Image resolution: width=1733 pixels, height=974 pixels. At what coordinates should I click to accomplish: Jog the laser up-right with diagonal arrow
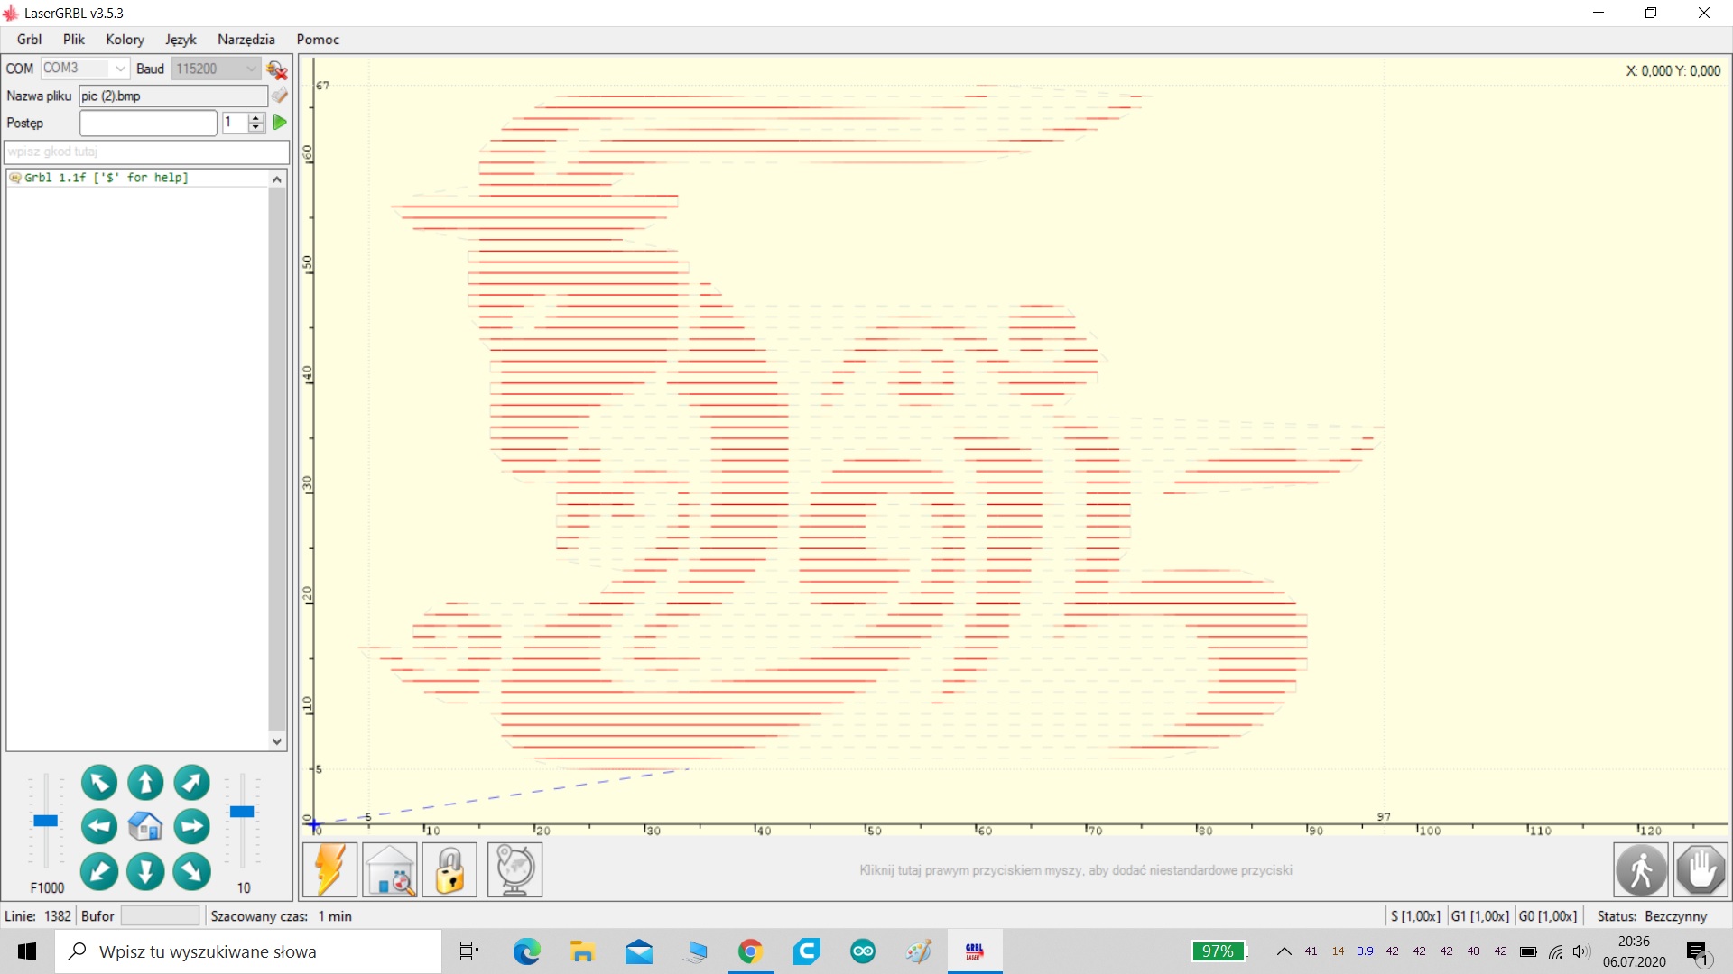(191, 783)
